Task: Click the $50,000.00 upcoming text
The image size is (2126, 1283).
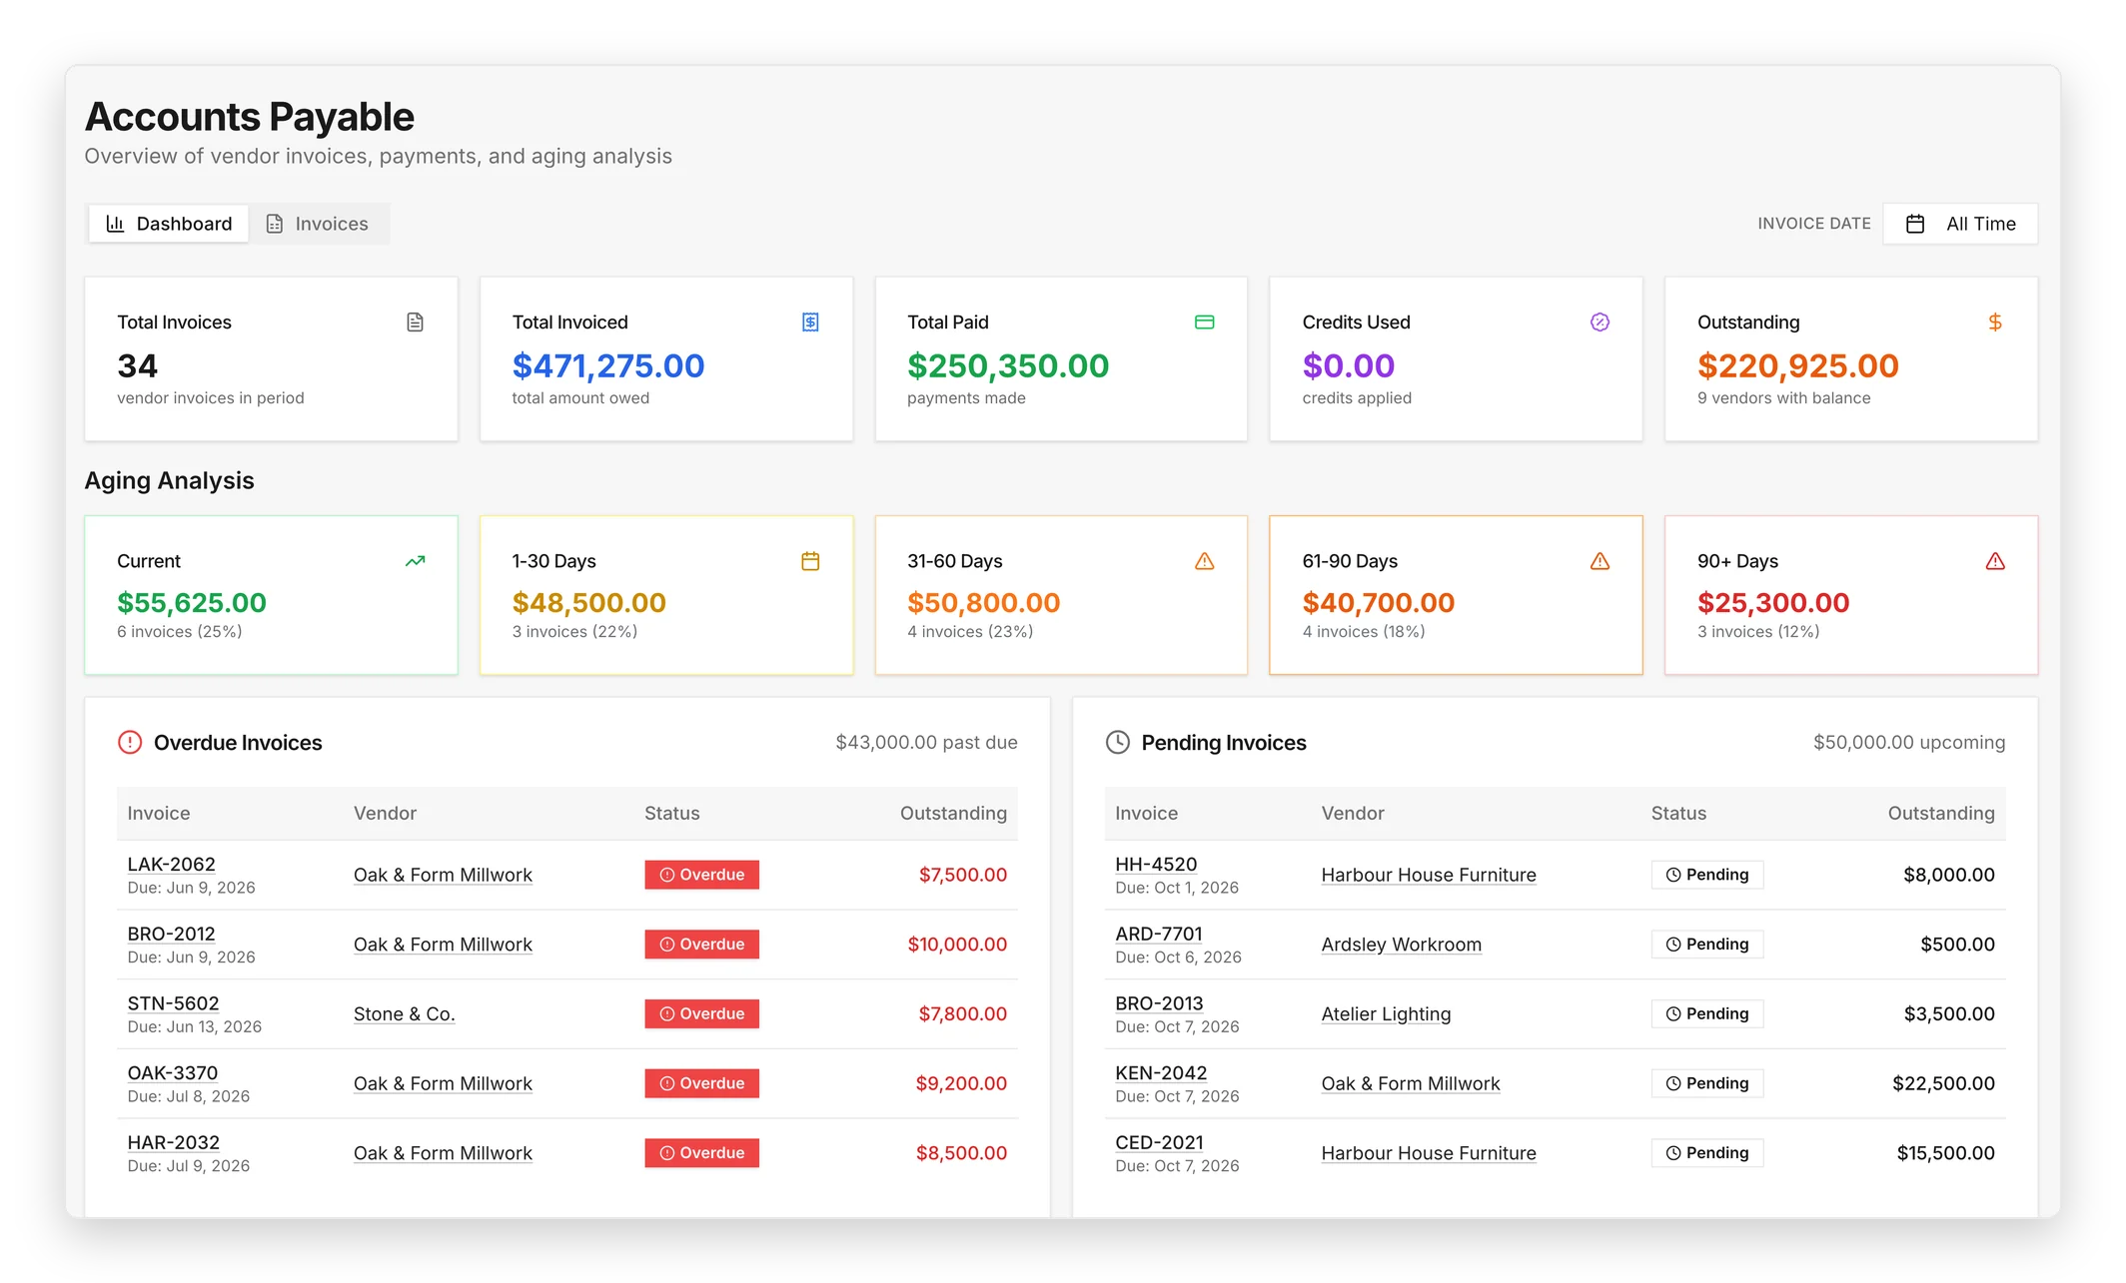Action: 1909,742
